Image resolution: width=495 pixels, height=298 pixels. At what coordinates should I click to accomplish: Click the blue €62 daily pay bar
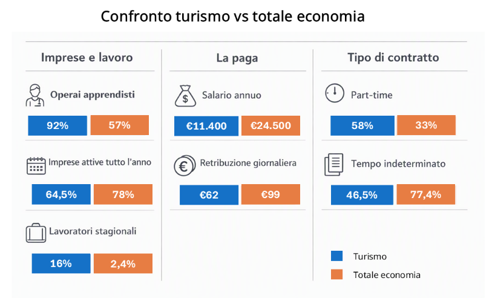tap(209, 194)
